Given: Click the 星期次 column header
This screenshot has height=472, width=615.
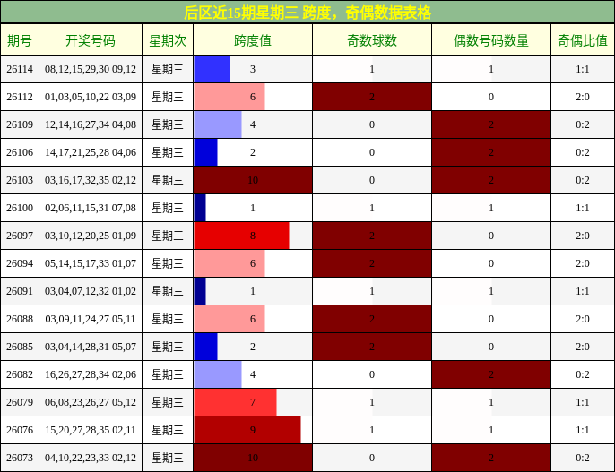Looking at the screenshot, I should click(x=168, y=40).
